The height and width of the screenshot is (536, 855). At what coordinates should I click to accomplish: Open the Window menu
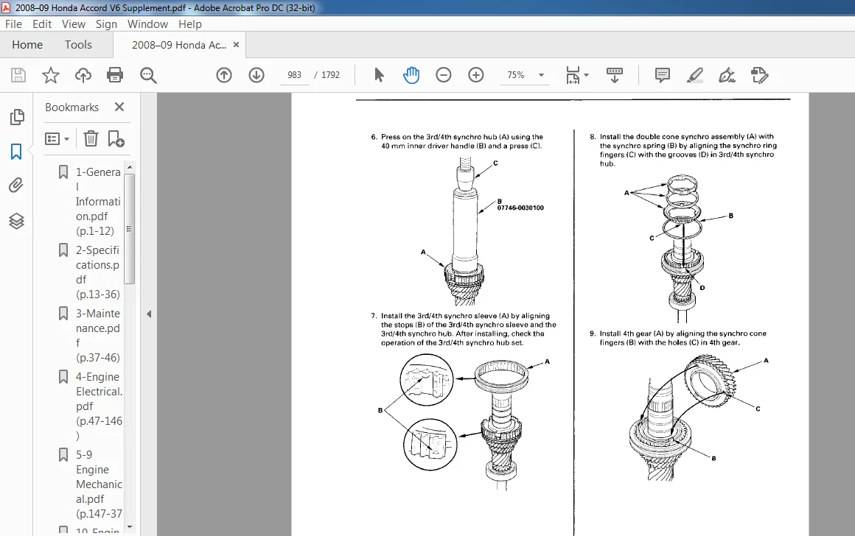[147, 24]
